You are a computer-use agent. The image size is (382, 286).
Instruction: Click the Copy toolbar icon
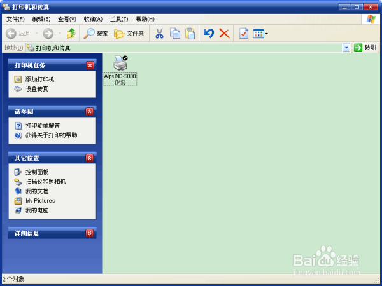coord(175,34)
